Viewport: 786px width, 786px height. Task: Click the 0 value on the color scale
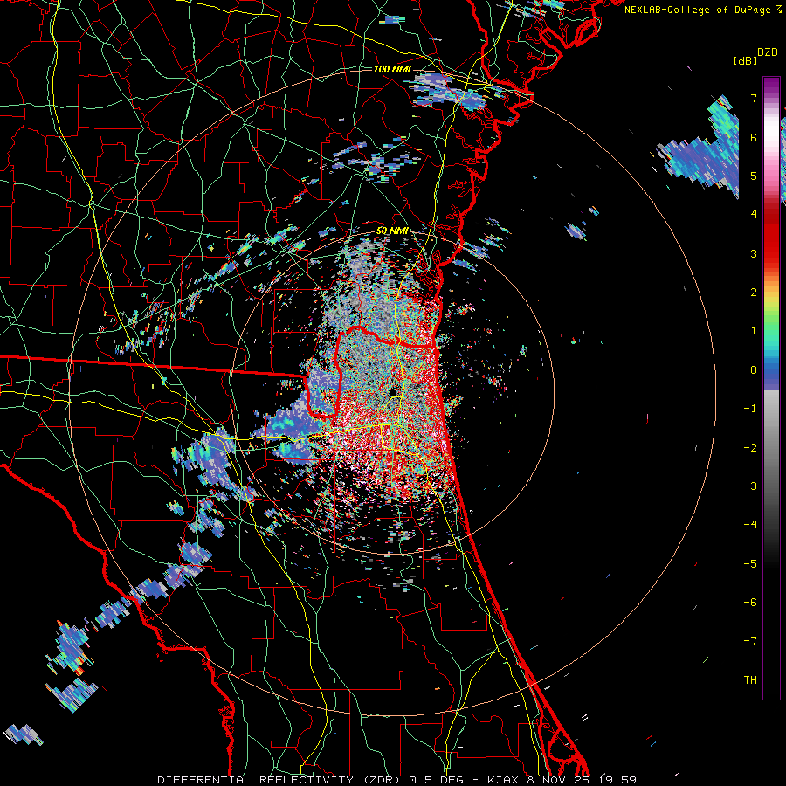tap(754, 370)
